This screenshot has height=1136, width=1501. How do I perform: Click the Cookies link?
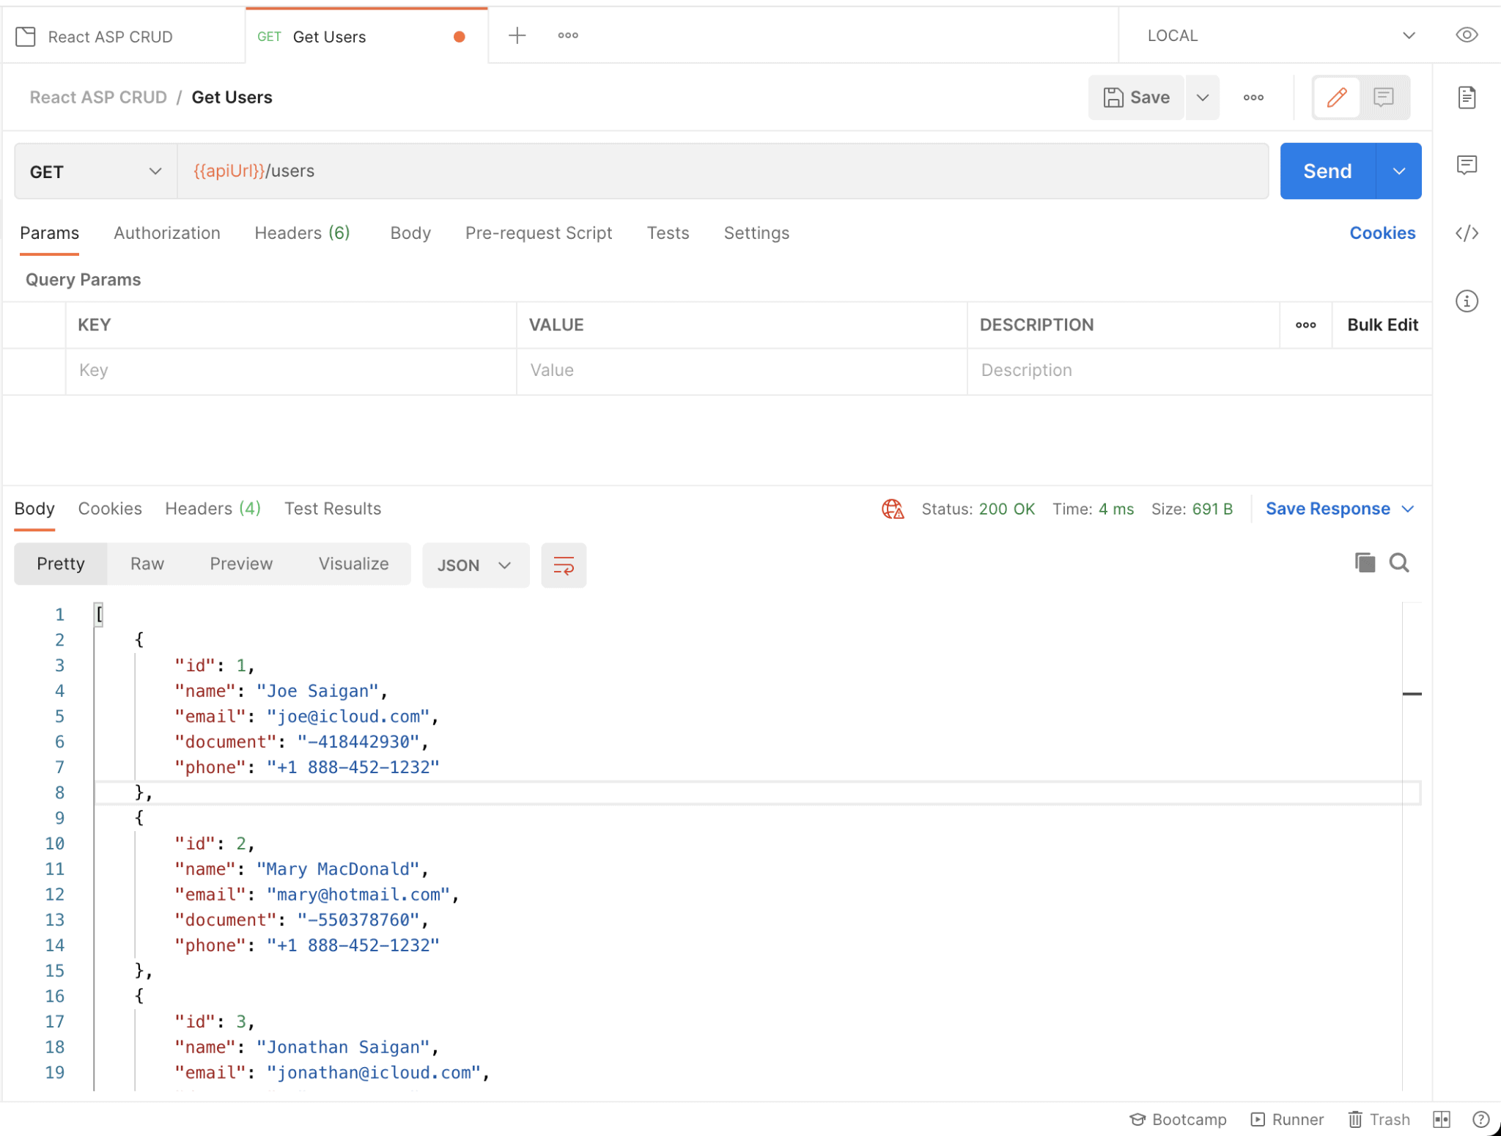(1382, 233)
